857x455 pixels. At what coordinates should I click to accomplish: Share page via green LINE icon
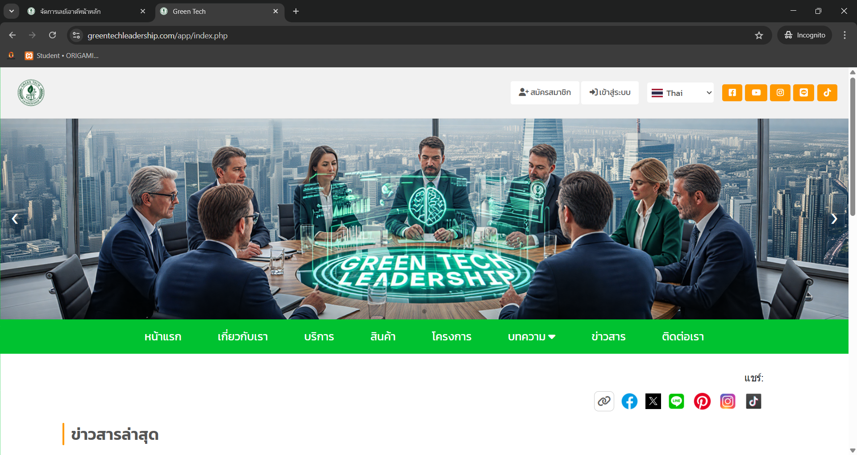click(x=676, y=401)
